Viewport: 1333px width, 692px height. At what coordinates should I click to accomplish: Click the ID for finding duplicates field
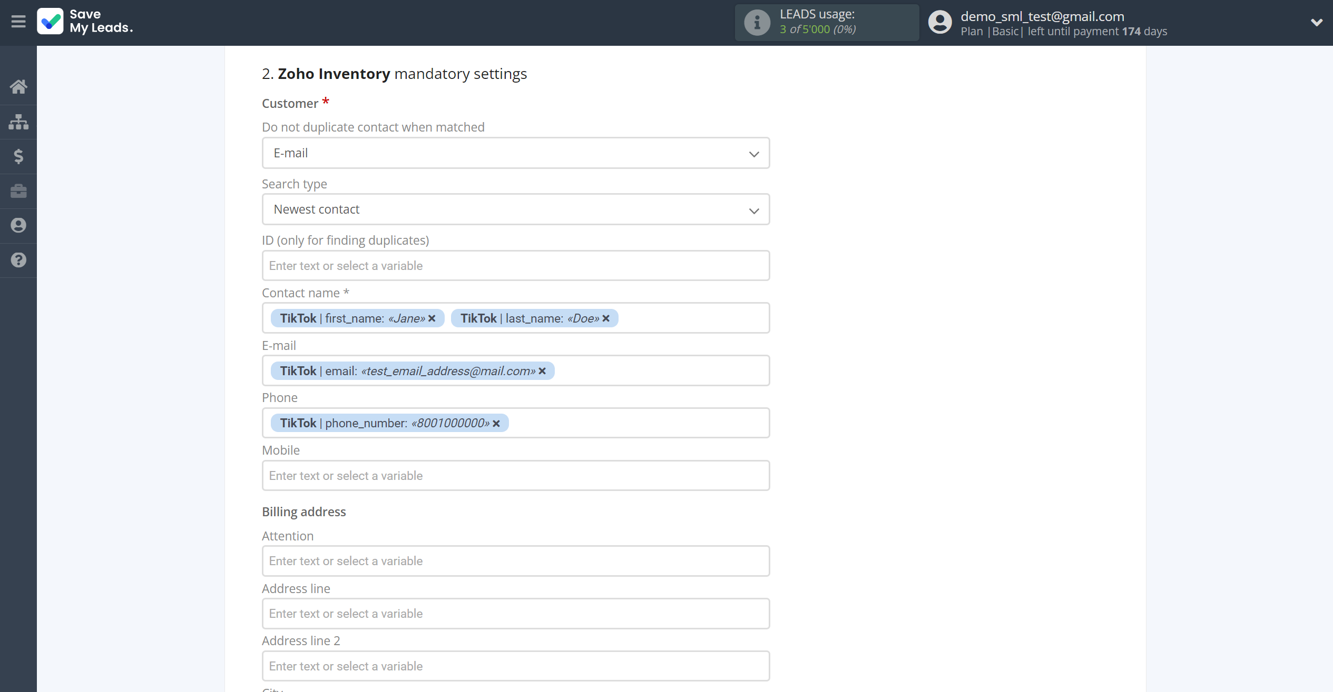pos(516,266)
